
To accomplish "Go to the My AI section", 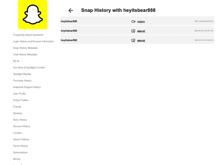I will click(x=16, y=61).
